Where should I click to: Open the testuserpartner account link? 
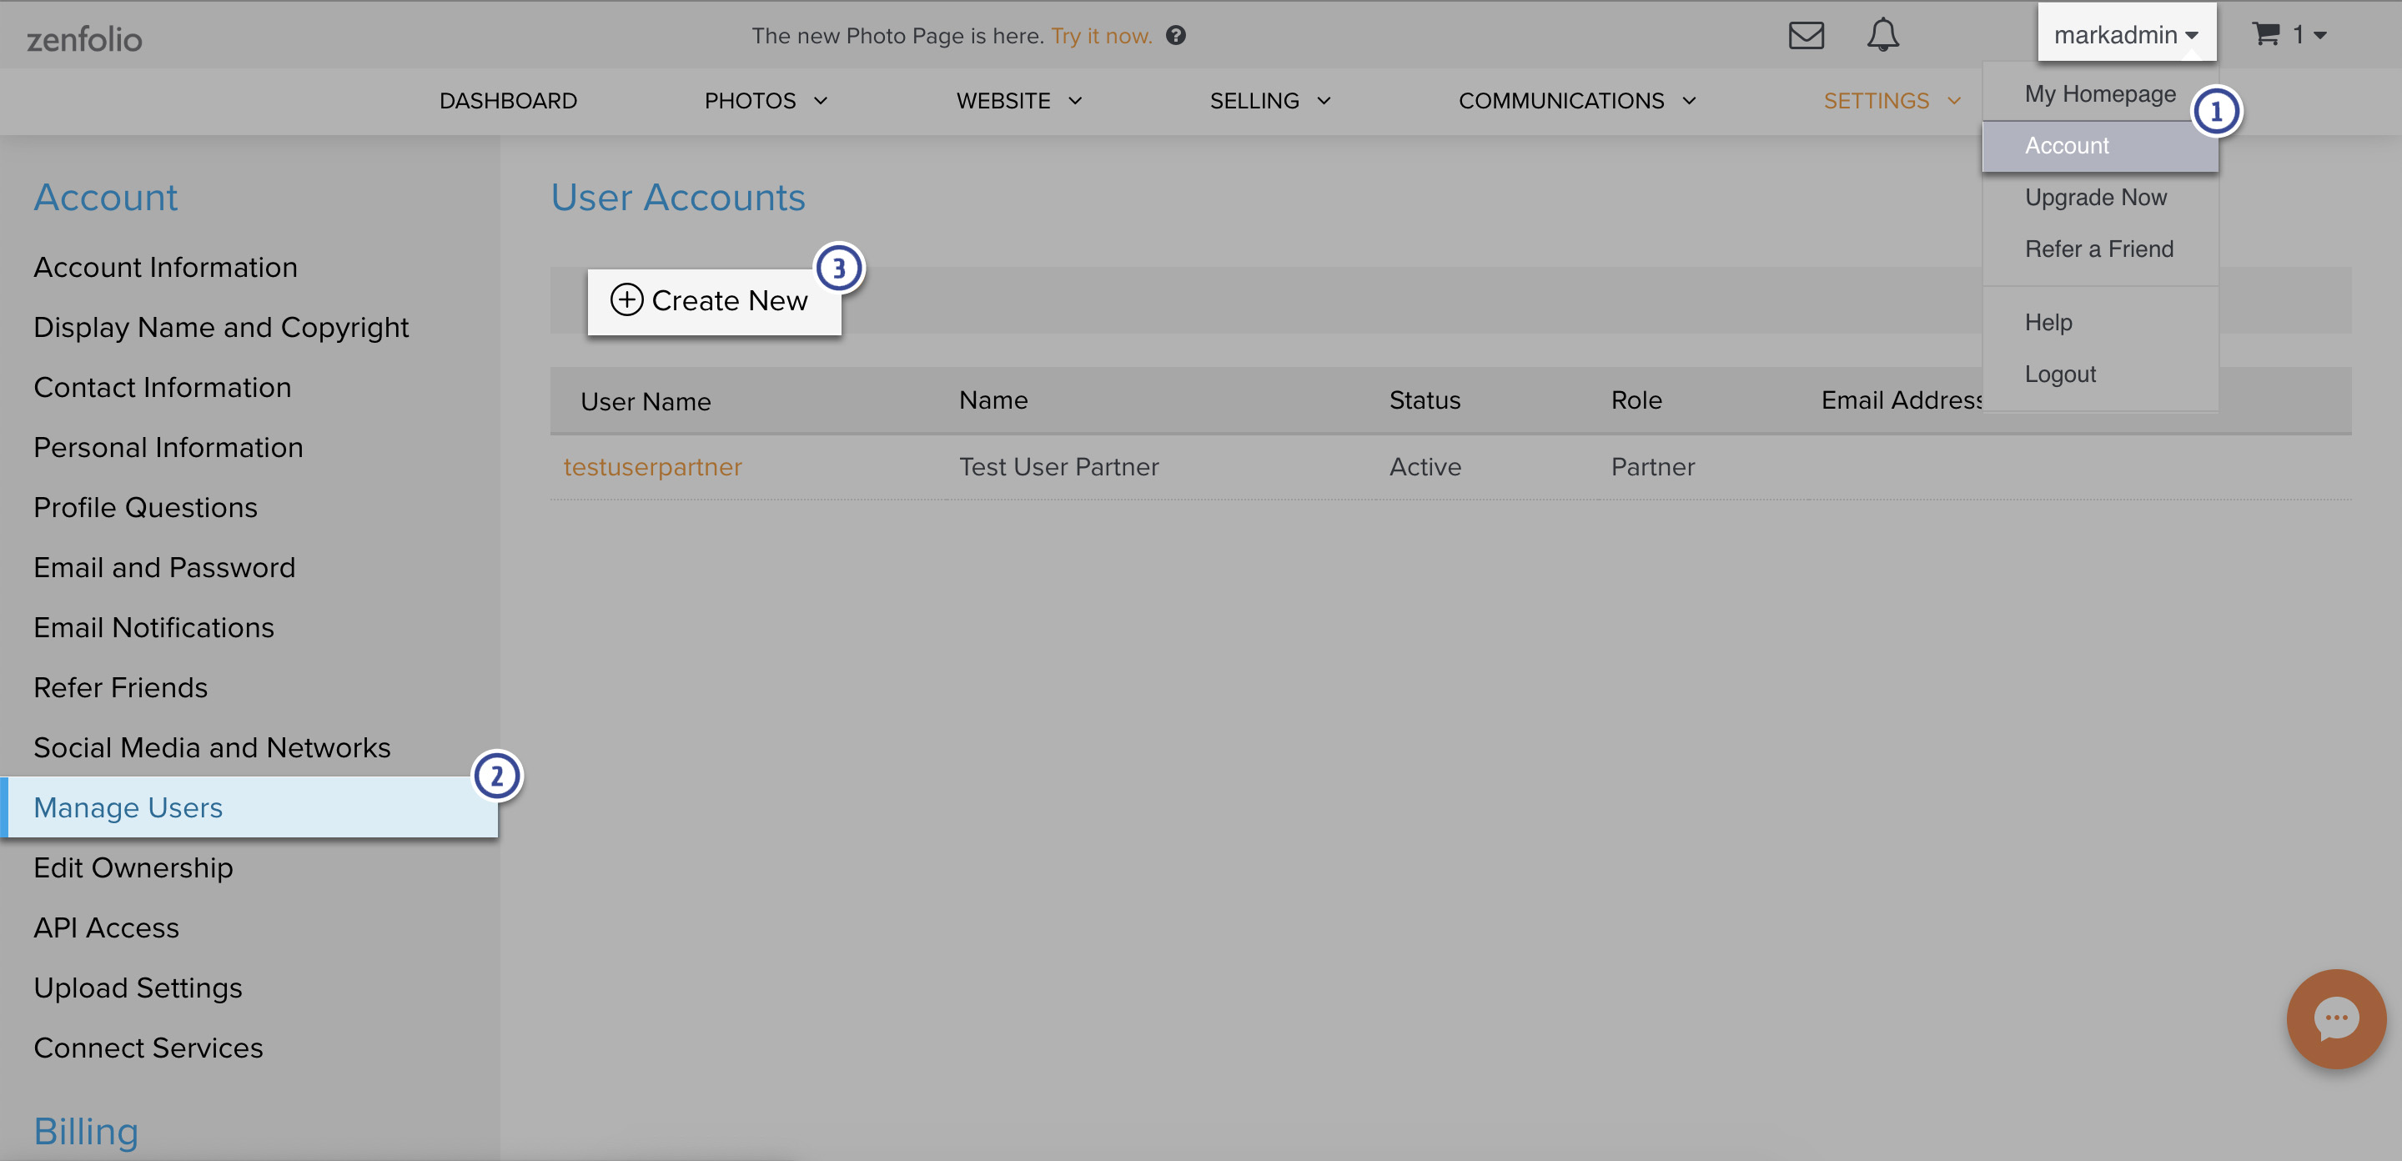653,466
